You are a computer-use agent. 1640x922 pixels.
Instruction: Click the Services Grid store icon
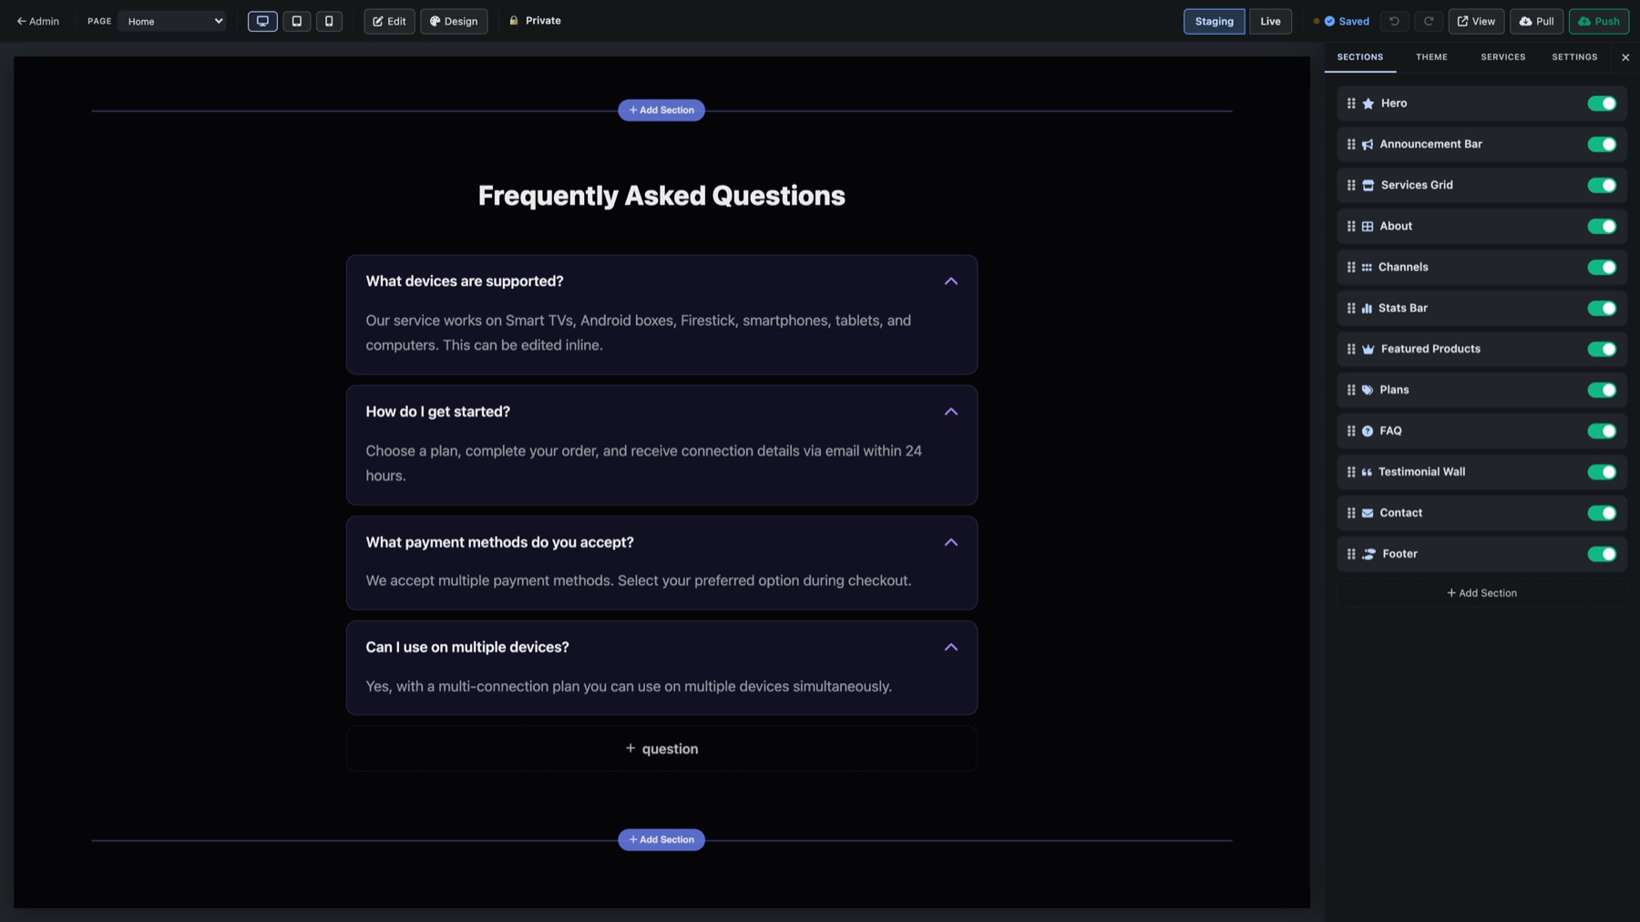point(1368,186)
